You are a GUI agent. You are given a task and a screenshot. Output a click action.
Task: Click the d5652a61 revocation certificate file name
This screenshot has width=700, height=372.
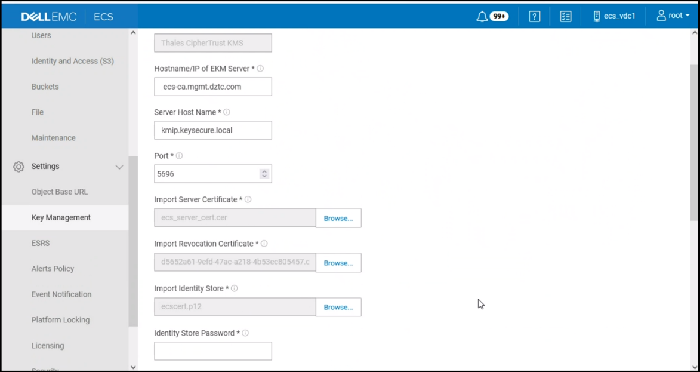click(235, 262)
